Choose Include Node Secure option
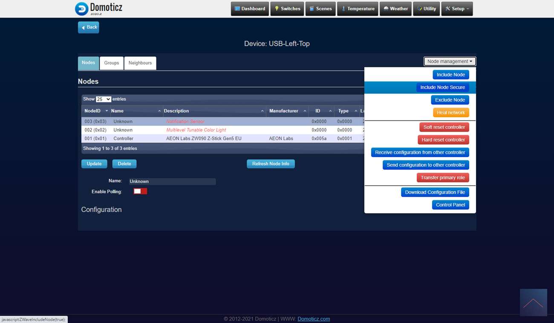This screenshot has width=554, height=323. point(443,87)
